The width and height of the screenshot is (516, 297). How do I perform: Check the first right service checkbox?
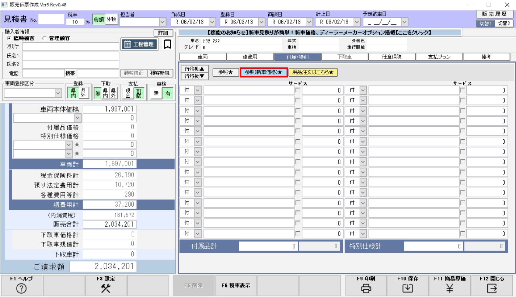click(x=463, y=90)
